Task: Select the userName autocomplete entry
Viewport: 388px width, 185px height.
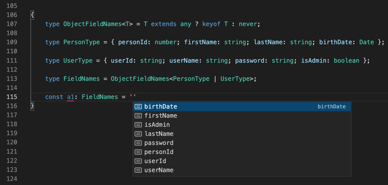Action: (x=159, y=170)
